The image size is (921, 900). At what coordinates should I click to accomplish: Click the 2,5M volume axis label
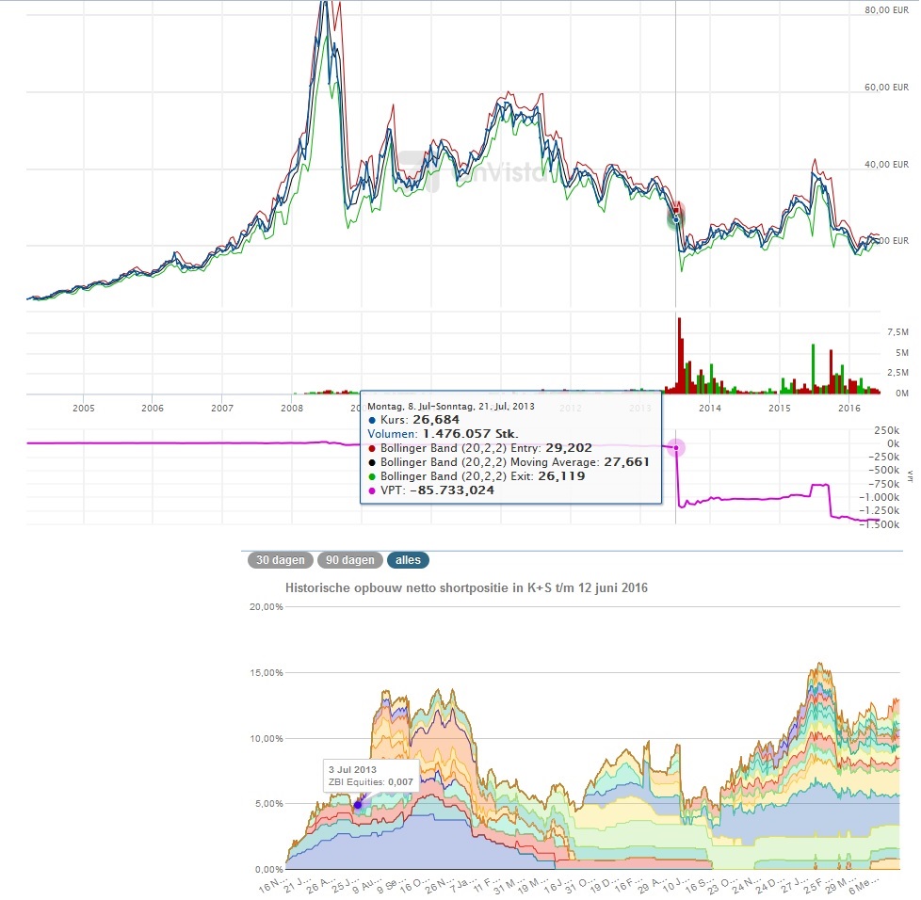[897, 373]
